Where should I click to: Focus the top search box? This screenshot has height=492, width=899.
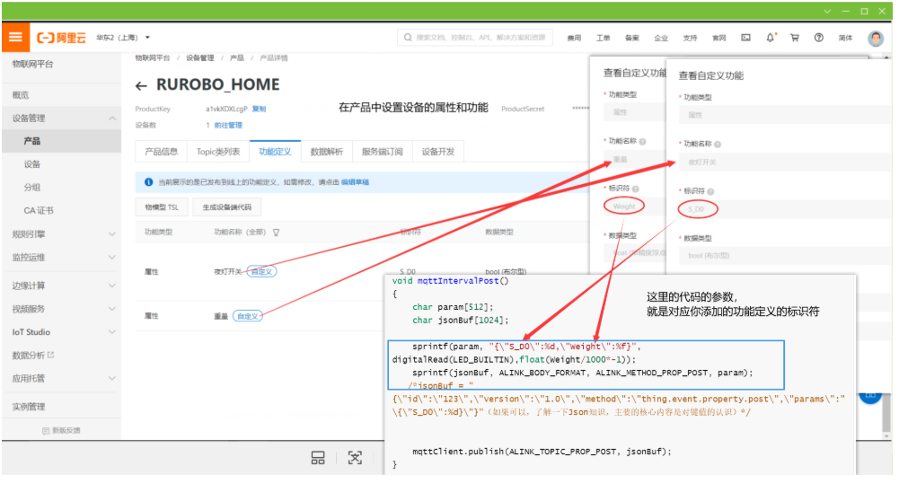pyautogui.click(x=475, y=38)
